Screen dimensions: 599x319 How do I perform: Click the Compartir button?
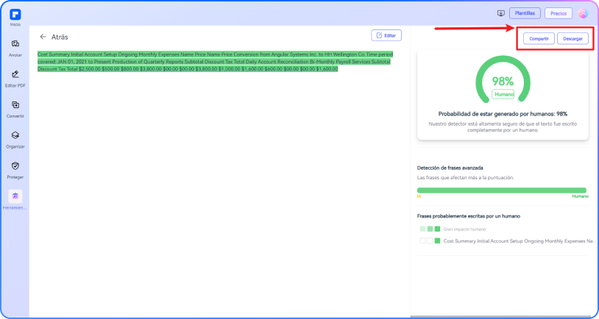click(539, 38)
